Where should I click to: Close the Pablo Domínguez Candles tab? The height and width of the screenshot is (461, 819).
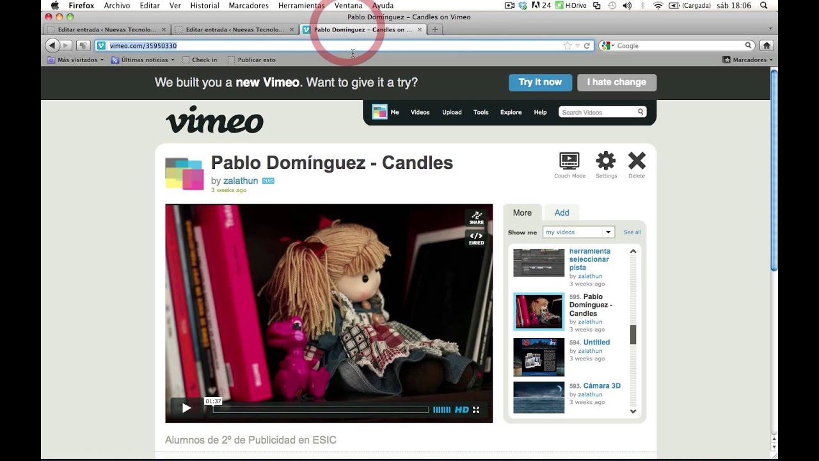(x=420, y=29)
